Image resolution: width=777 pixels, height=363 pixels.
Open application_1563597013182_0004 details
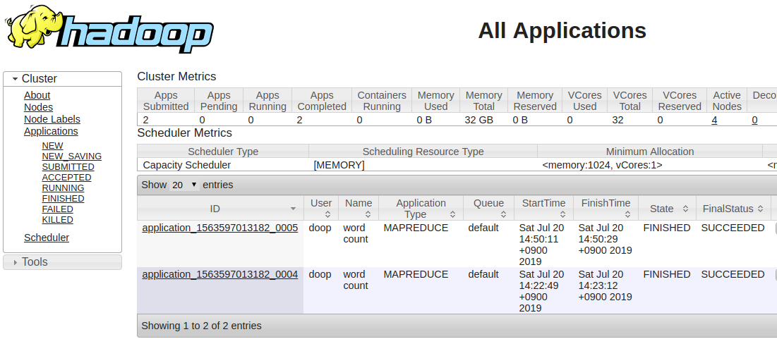[x=220, y=274]
